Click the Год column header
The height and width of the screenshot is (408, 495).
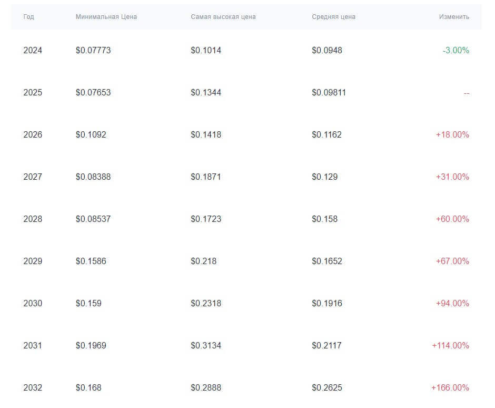point(28,17)
